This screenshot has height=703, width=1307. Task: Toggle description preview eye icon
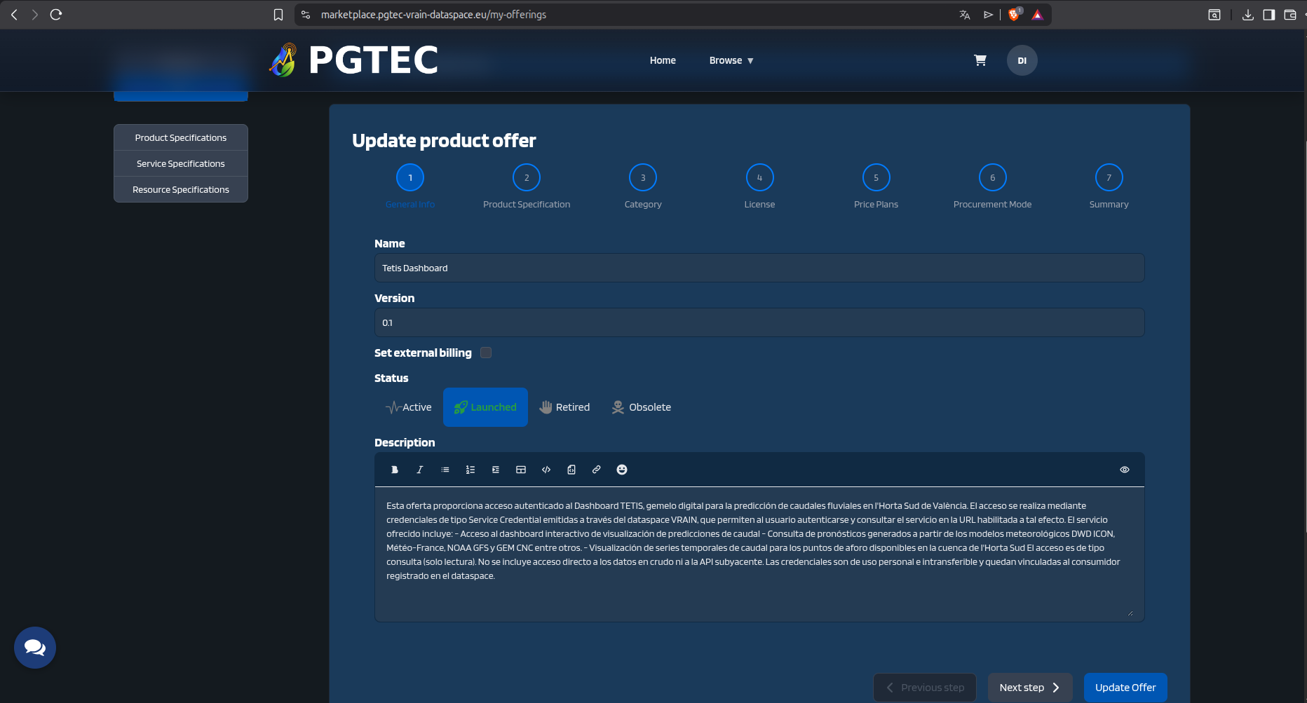pyautogui.click(x=1125, y=470)
